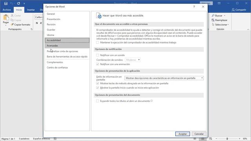Enable Notificar con un sonido checkbox
This screenshot has height=141, width=251.
point(98,55)
